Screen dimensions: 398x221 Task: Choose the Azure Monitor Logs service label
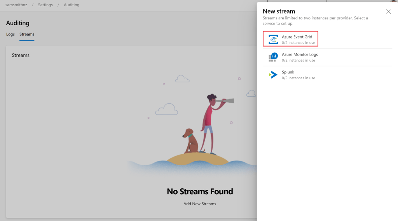tap(300, 54)
